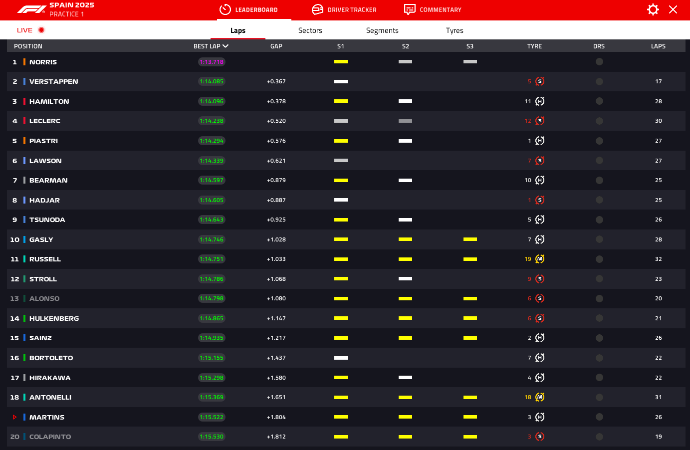
Task: Open the Driver Tracker tab
Action: (344, 10)
